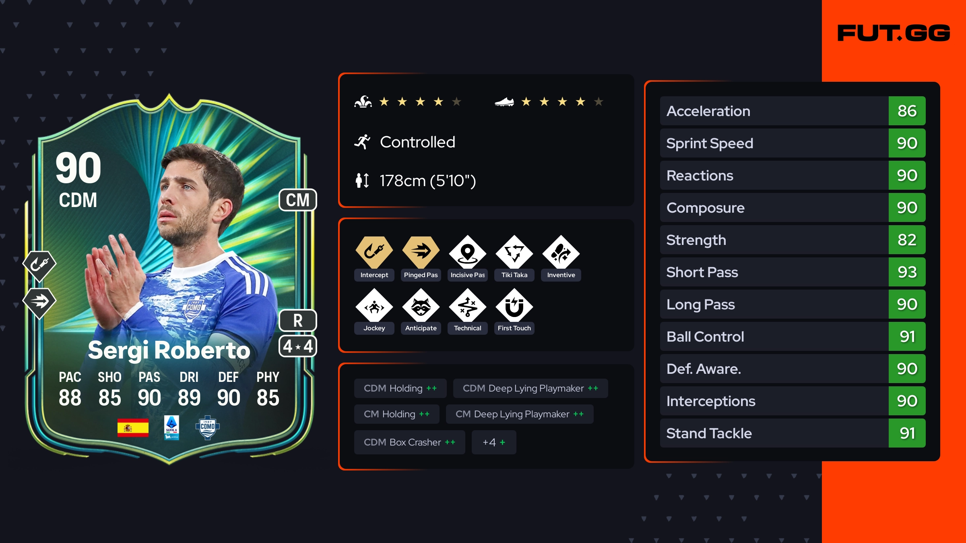
Task: Open the FUT.GG logo link
Action: (x=894, y=33)
